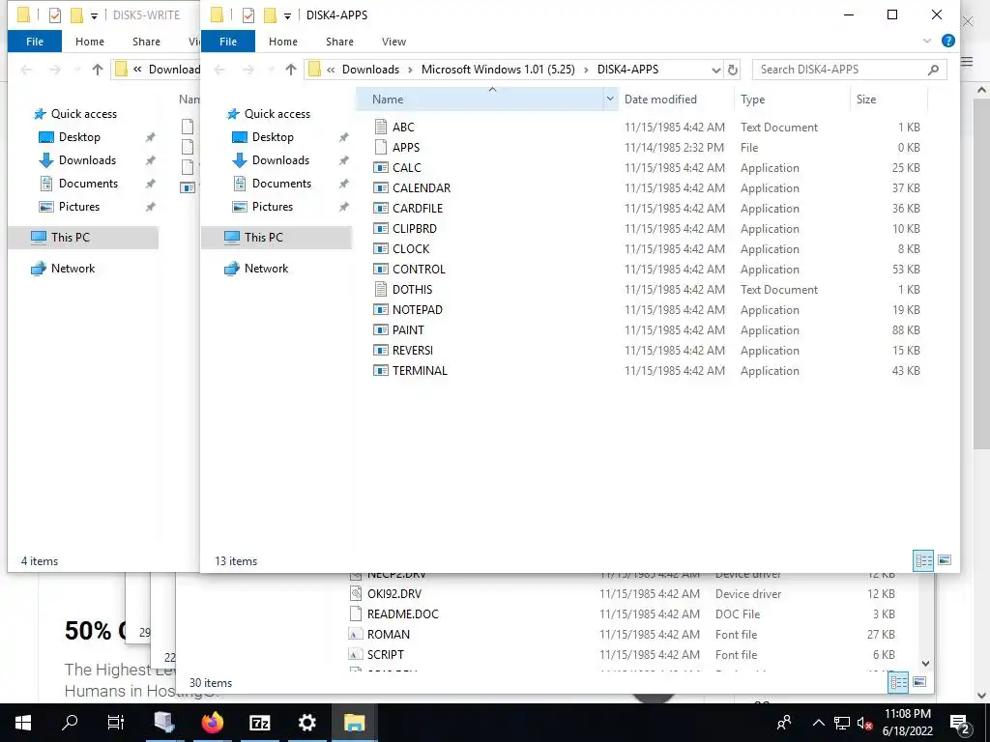Select the ABC text document icon
This screenshot has width=990, height=742.
click(x=380, y=127)
